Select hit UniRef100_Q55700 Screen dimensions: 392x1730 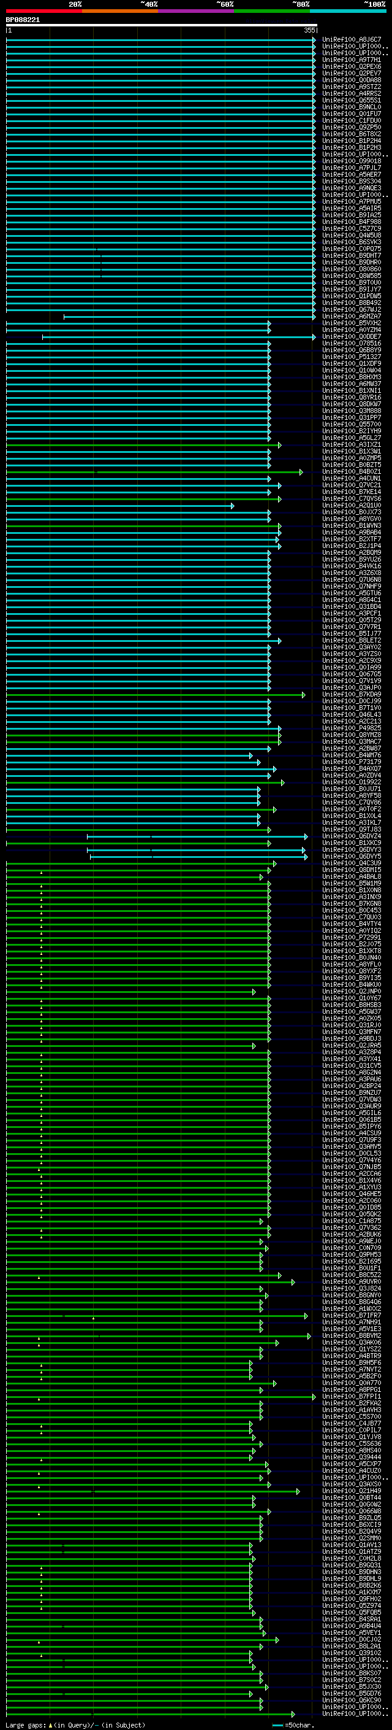coord(352,425)
